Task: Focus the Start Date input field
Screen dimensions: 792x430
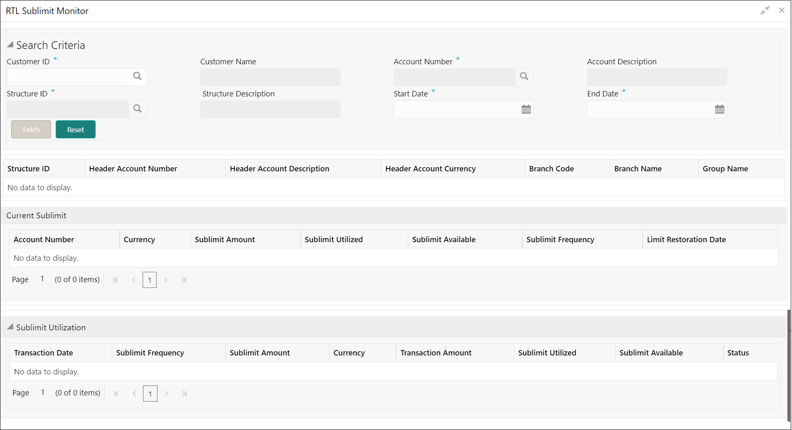Action: tap(457, 110)
